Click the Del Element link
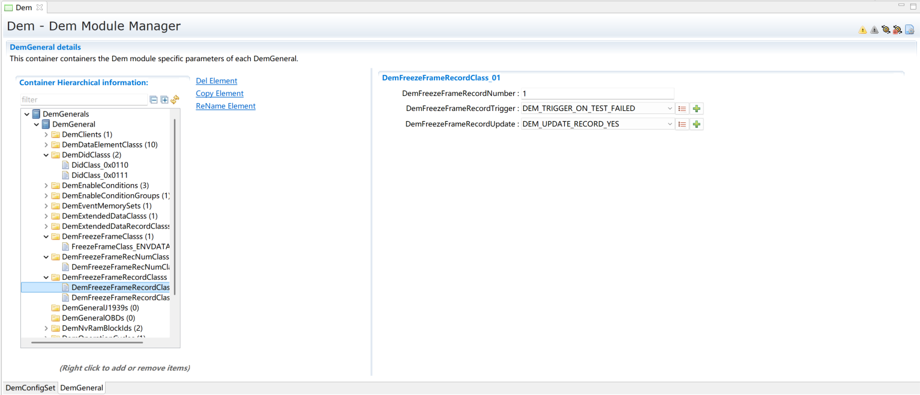The image size is (920, 395). pyautogui.click(x=216, y=81)
